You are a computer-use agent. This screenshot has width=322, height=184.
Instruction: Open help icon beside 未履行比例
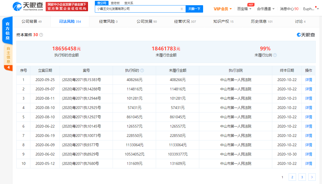(x=275, y=55)
